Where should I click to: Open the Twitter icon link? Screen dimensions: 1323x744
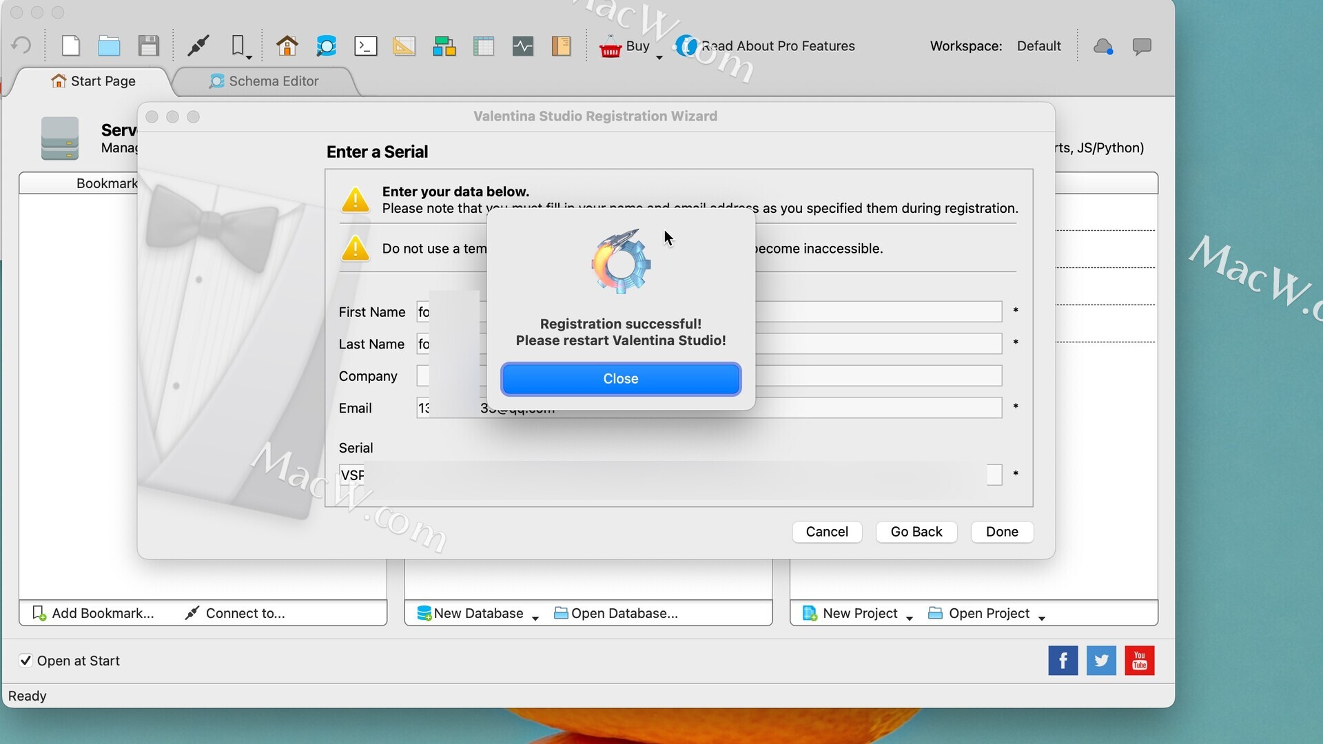tap(1101, 661)
